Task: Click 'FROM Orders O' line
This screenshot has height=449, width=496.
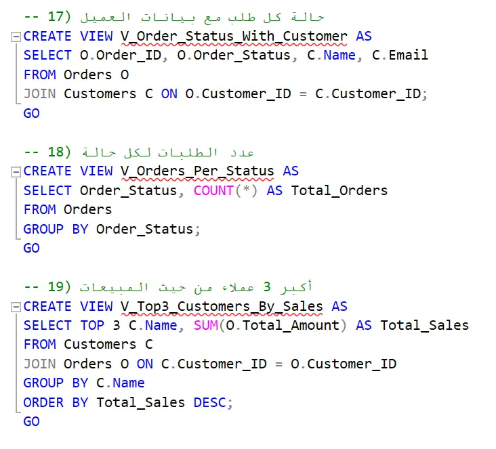Action: [x=77, y=75]
